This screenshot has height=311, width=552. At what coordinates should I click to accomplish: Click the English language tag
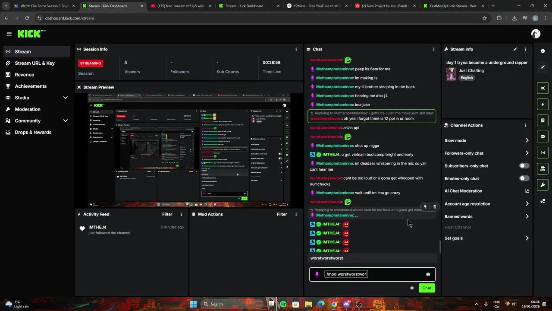(x=467, y=78)
